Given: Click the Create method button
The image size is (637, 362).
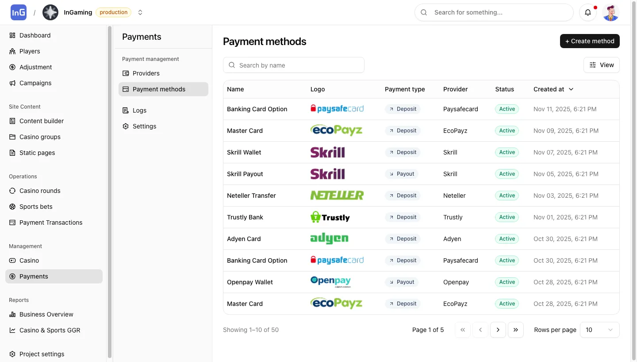Looking at the screenshot, I should coord(590,41).
